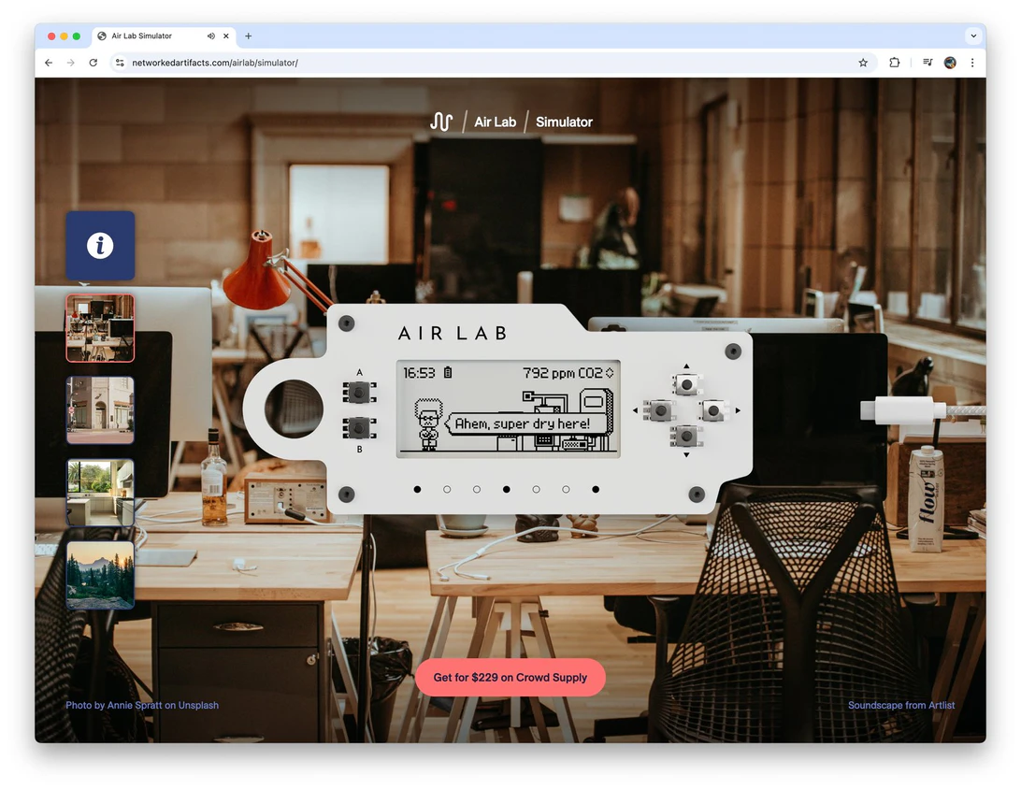Bookmark this page with star icon
The image size is (1021, 789).
coord(863,63)
